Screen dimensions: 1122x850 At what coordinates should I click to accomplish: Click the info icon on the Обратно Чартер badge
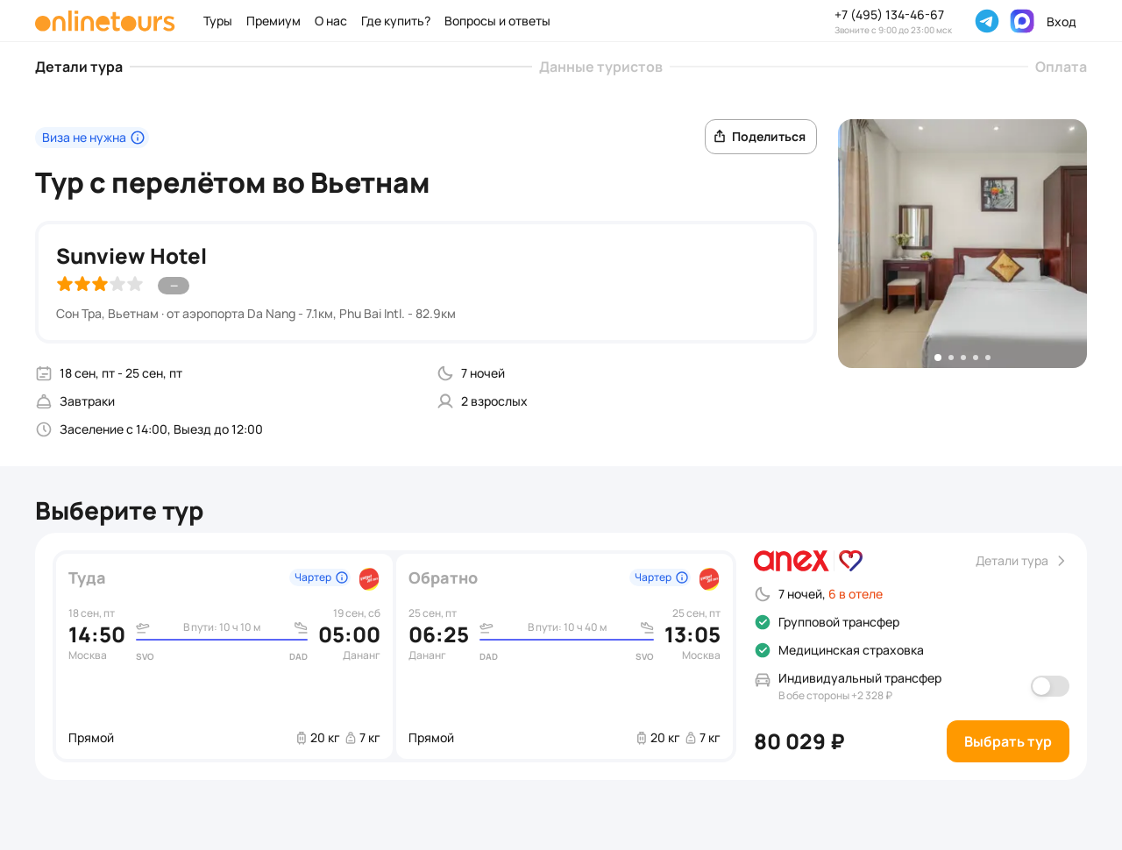tap(682, 577)
